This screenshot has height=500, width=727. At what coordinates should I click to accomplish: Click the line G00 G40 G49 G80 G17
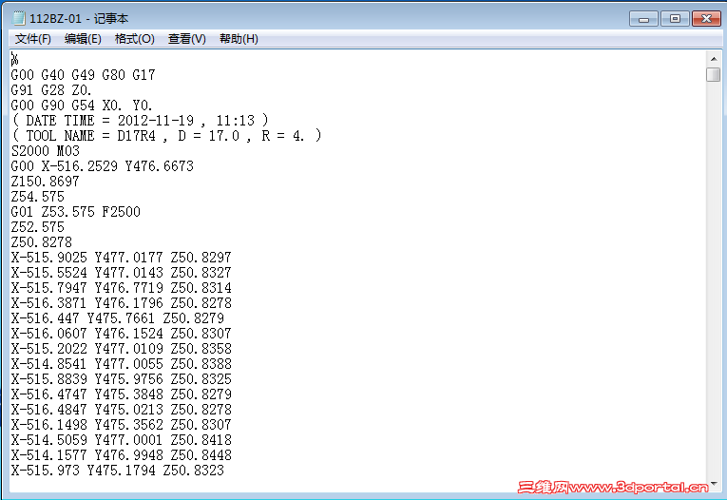pos(83,75)
